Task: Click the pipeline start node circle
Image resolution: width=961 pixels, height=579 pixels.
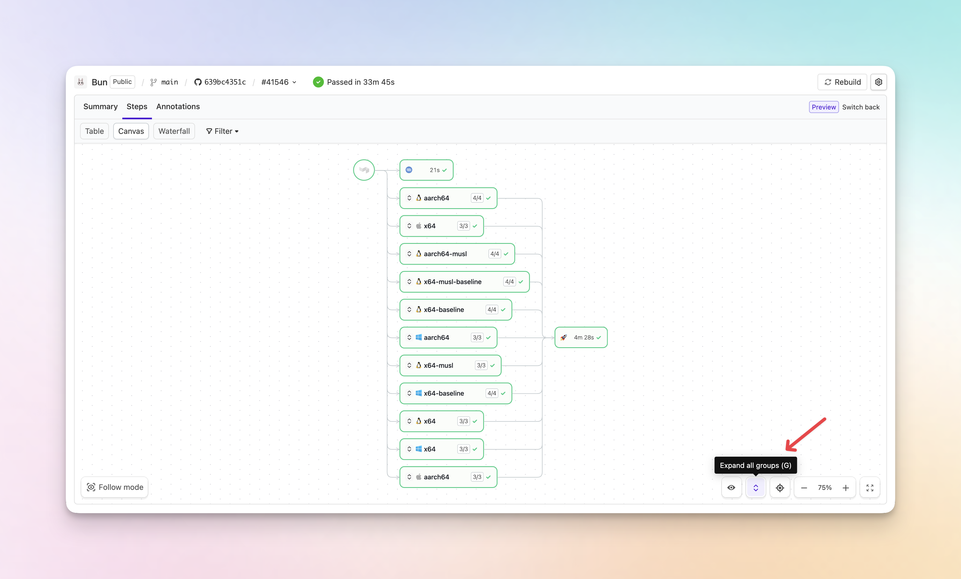Action: 363,170
